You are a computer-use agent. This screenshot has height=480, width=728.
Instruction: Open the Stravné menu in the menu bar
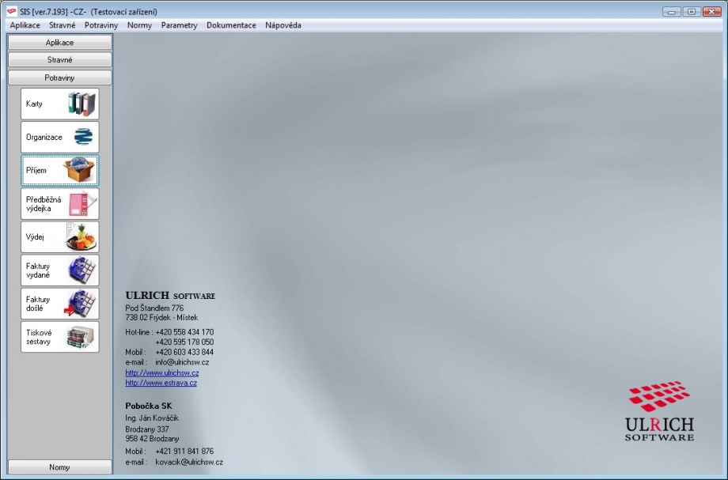point(63,25)
